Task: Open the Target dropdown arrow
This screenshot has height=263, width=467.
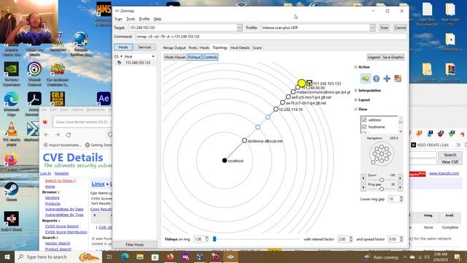Action: [239, 28]
